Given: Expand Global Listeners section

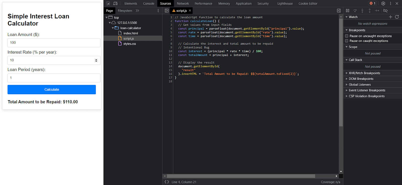Looking at the screenshot, I should (x=346, y=84).
